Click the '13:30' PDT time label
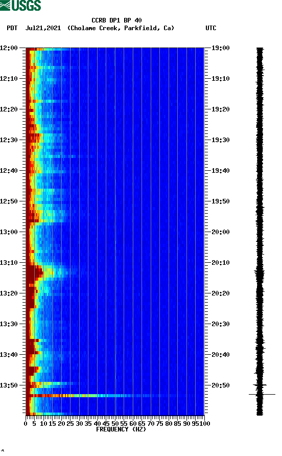The width and height of the screenshot is (282, 456). pyautogui.click(x=9, y=324)
